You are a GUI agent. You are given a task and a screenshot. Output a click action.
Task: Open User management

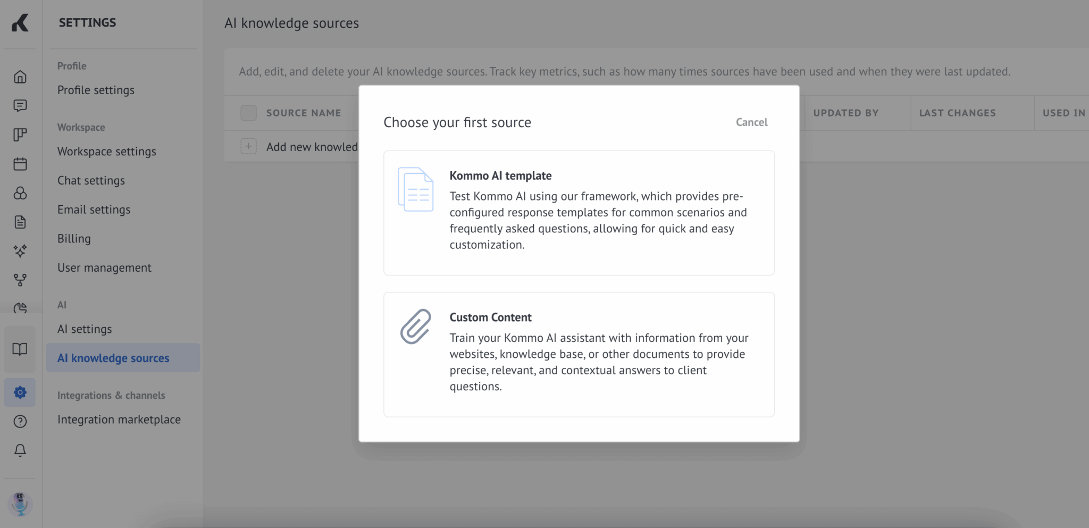pos(104,267)
